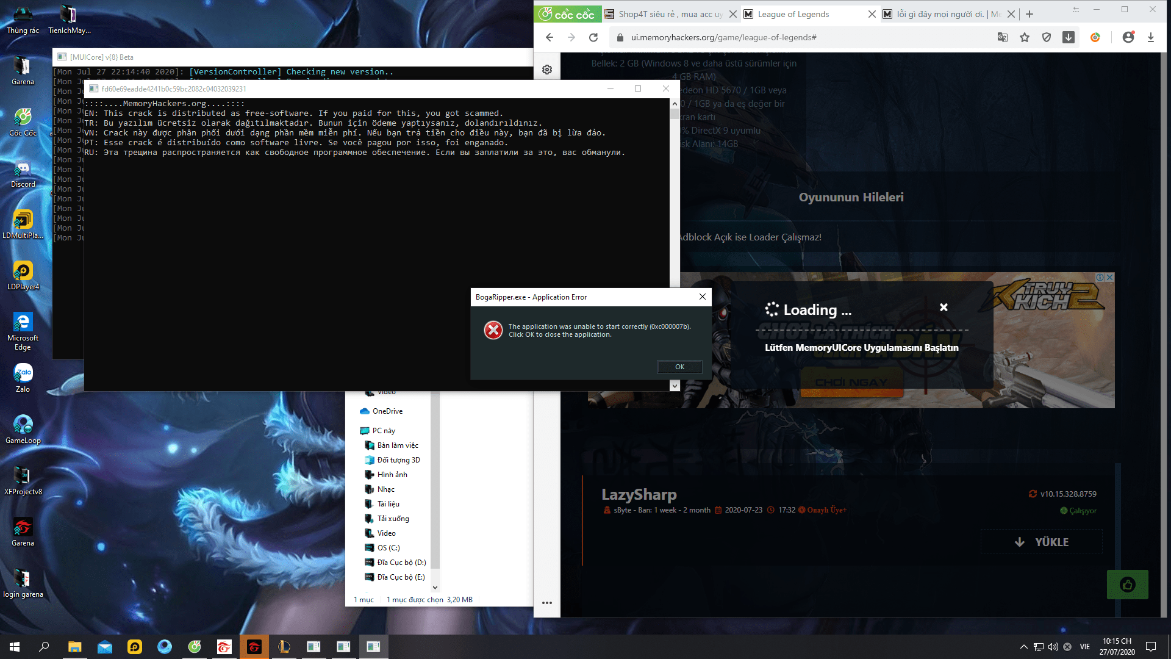Viewport: 1171px width, 659px height.
Task: Open the LDMultiPlayer desktop shortcut
Action: 23,225
